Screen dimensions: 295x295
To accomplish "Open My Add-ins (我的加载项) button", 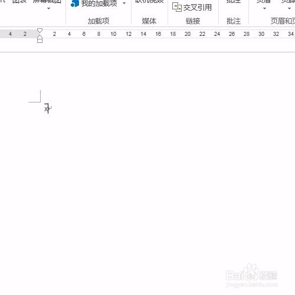I will [x=94, y=4].
